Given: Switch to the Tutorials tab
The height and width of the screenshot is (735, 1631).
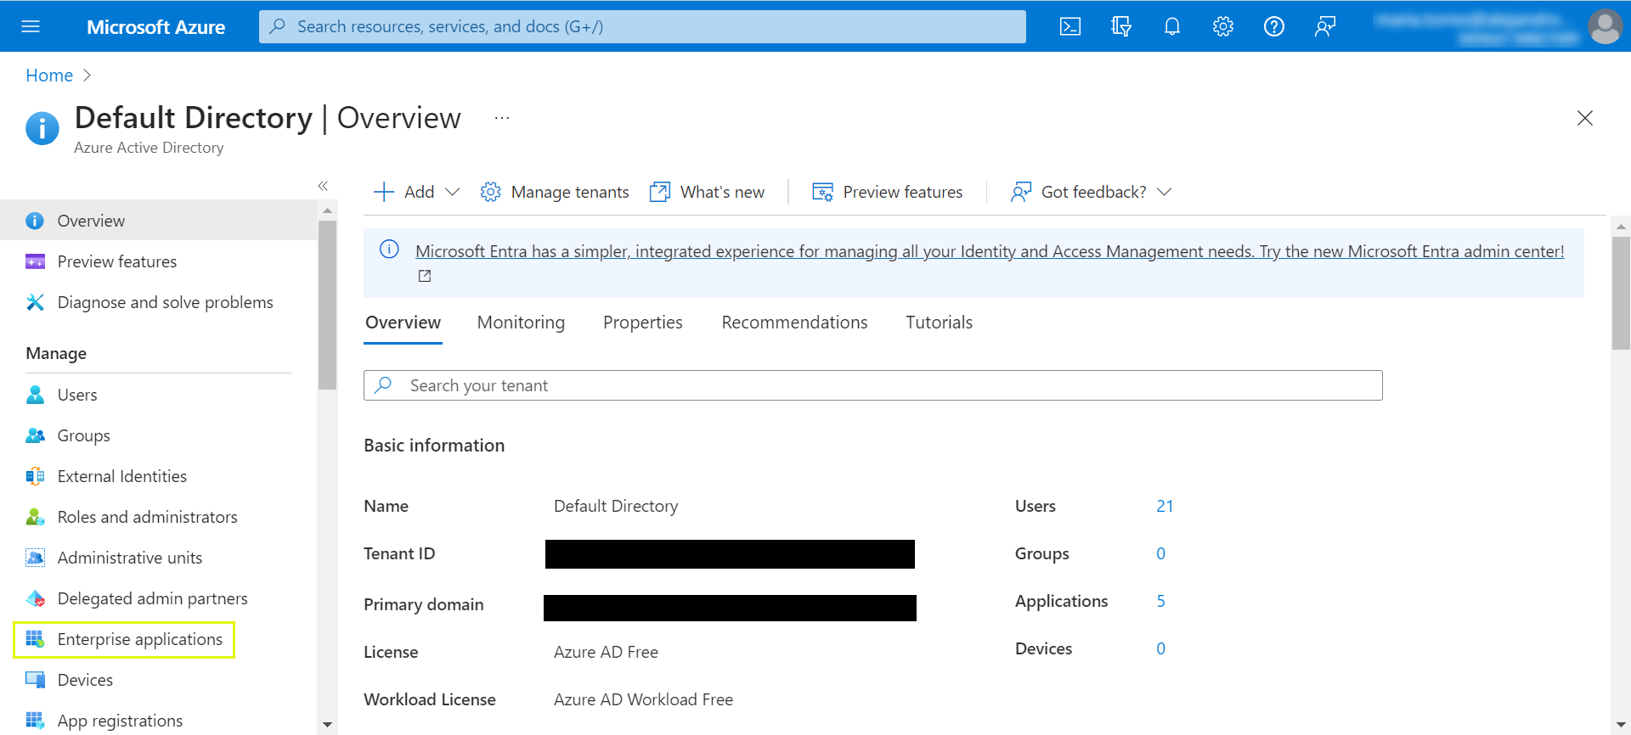Looking at the screenshot, I should 939,323.
